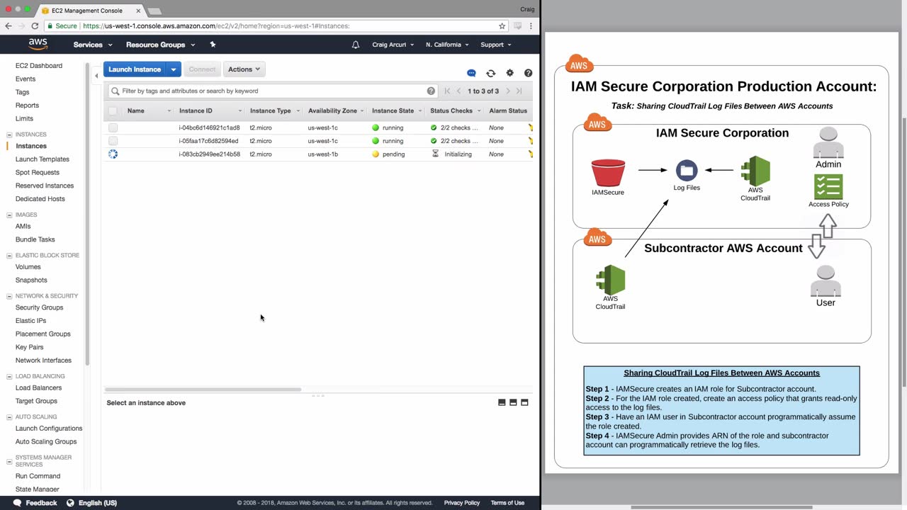Click pending instance i-083cb2949ee214b58 ID
Image resolution: width=907 pixels, height=510 pixels.
209,154
